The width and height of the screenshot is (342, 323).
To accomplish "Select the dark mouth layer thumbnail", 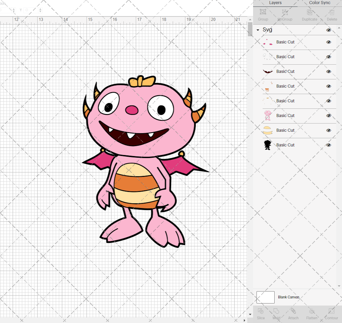I will click(268, 72).
